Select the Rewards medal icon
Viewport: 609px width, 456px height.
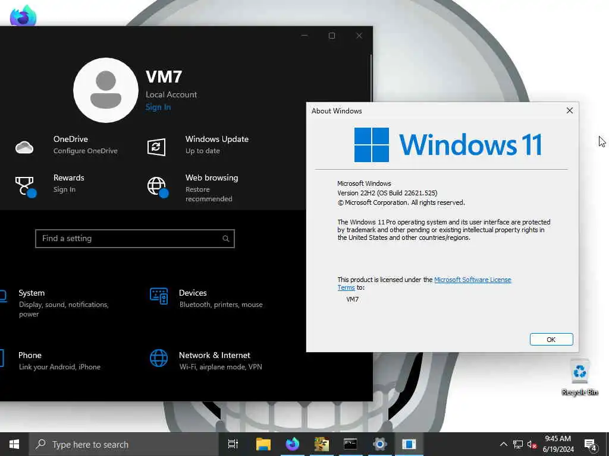pos(25,186)
